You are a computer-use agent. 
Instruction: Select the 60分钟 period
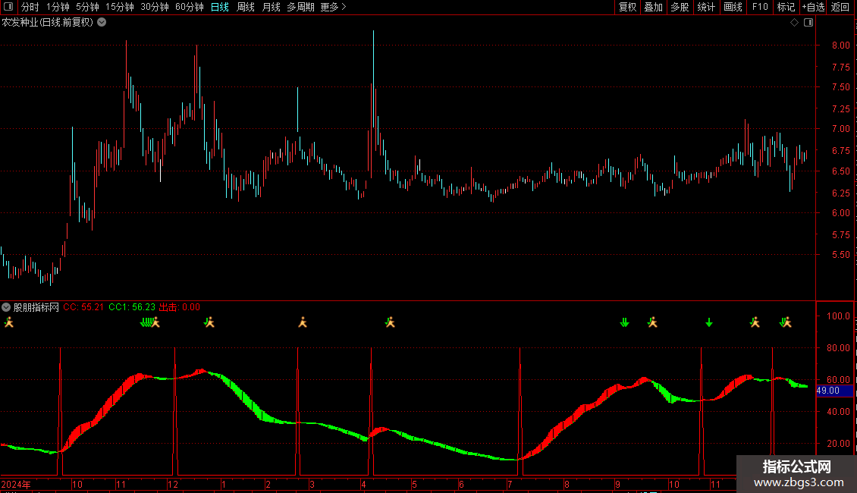190,7
